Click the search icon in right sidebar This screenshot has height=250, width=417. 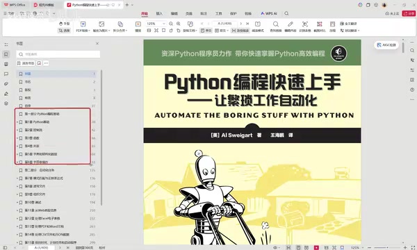tap(412, 51)
